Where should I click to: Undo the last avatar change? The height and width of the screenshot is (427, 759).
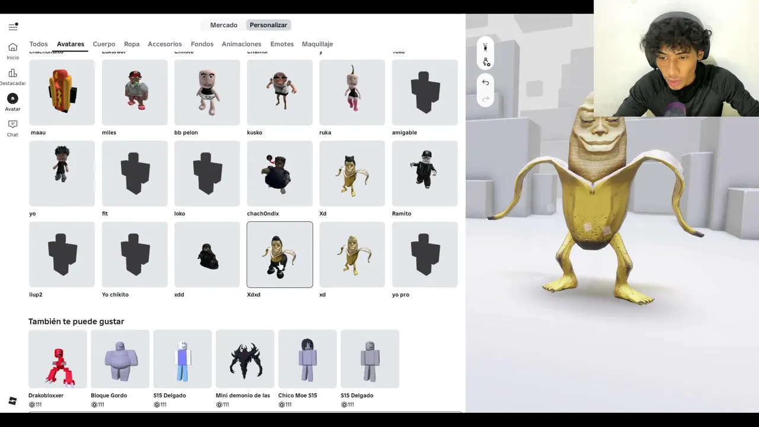click(486, 82)
